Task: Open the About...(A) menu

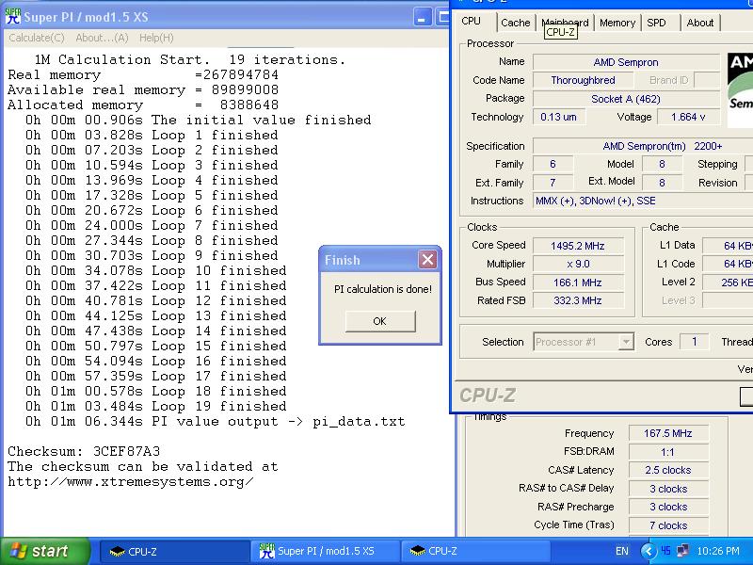Action: [102, 38]
